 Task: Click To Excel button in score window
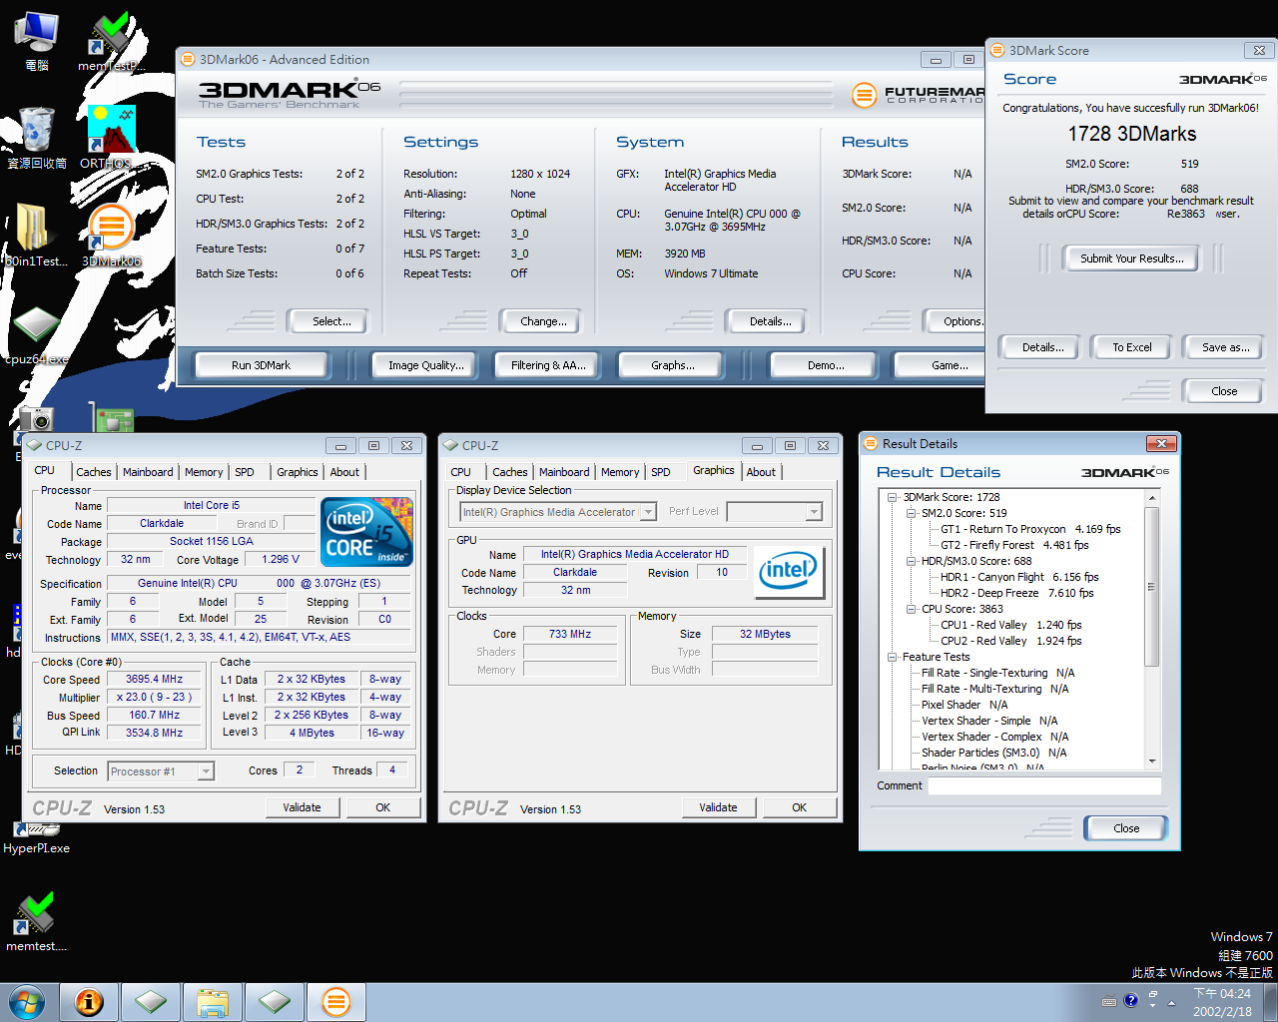coord(1132,347)
